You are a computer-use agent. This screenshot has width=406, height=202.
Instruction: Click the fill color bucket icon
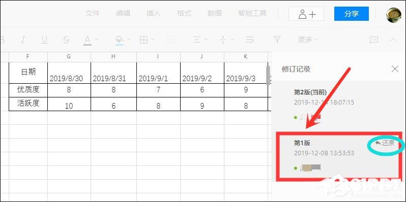[x=120, y=40]
